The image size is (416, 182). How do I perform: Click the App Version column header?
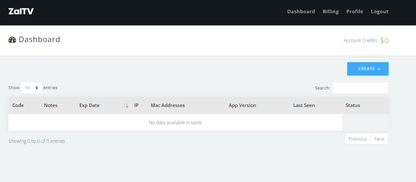coord(243,105)
